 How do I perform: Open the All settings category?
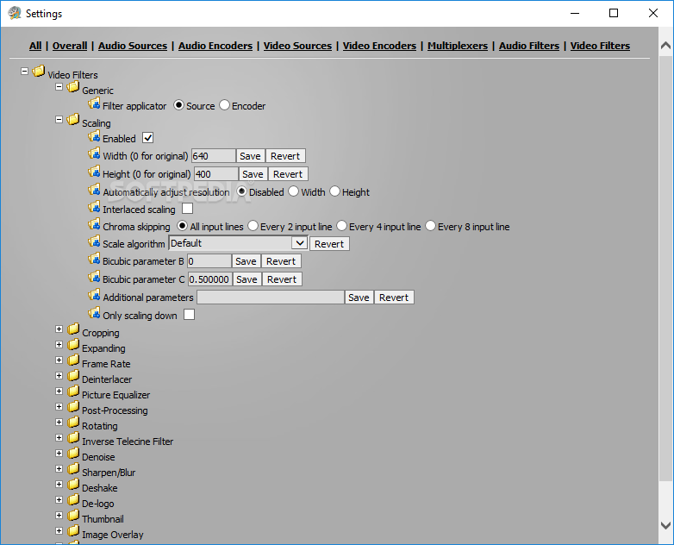(35, 46)
